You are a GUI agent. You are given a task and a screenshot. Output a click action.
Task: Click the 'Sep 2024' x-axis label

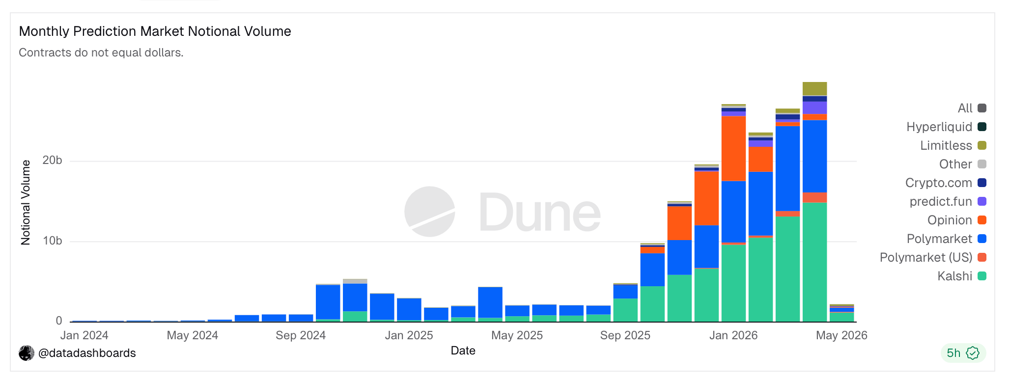[x=301, y=335]
